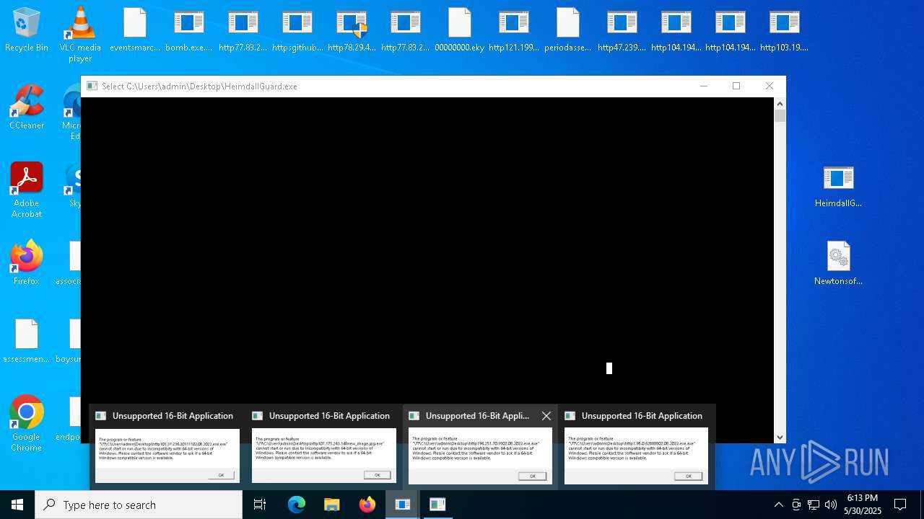This screenshot has height=519, width=924.
Task: Select the Newtonsof... desktop file
Action: [838, 263]
